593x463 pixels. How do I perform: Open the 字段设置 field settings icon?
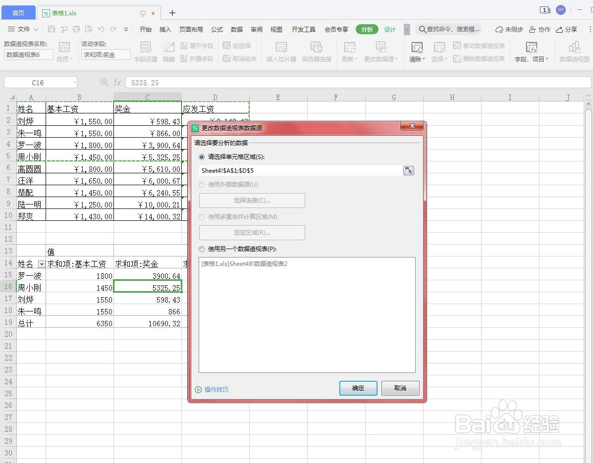146,47
